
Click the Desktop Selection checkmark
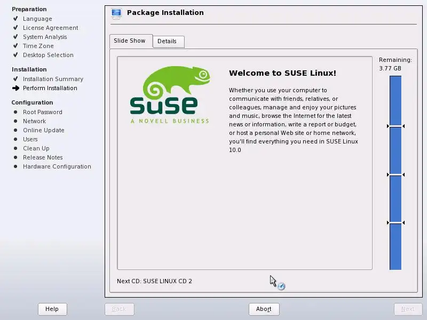15,55
